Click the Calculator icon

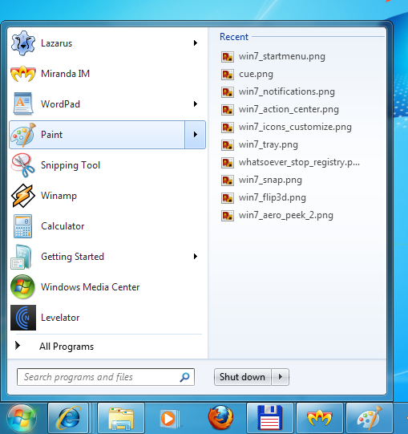pos(23,226)
